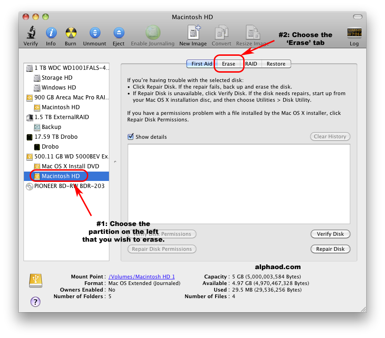
Task: Click the 900 GB Areca disk icon
Action: coord(30,98)
